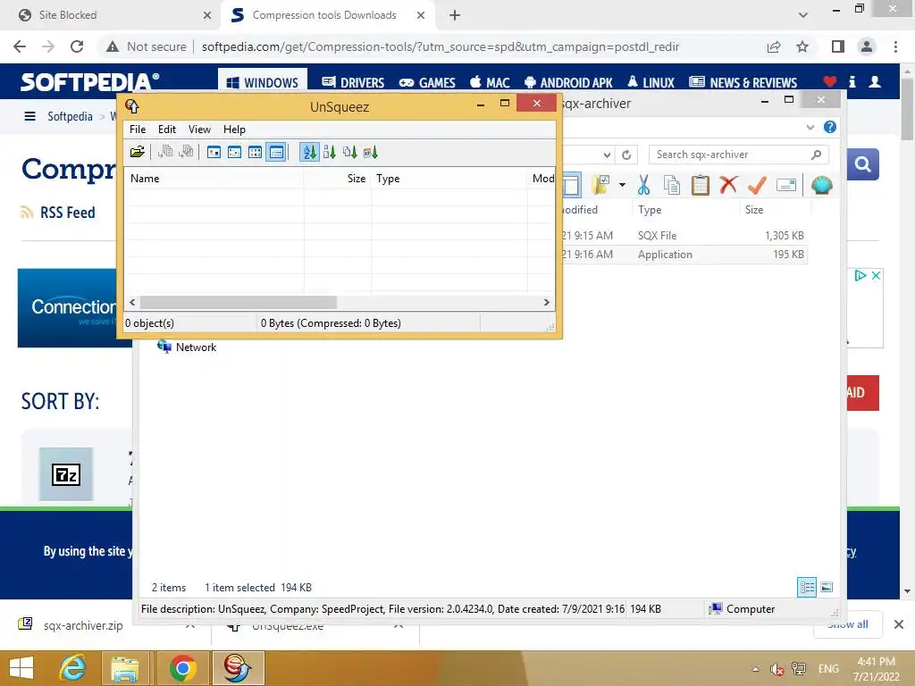The height and width of the screenshot is (686, 915).
Task: Open the GAMES section on Softpedia
Action: [427, 82]
